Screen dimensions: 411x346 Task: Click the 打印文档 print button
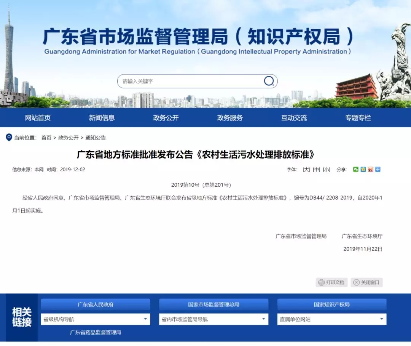(x=331, y=282)
